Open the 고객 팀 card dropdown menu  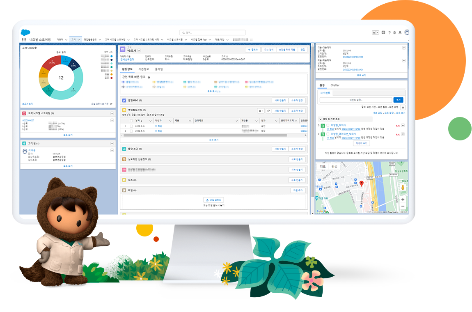coord(112,144)
